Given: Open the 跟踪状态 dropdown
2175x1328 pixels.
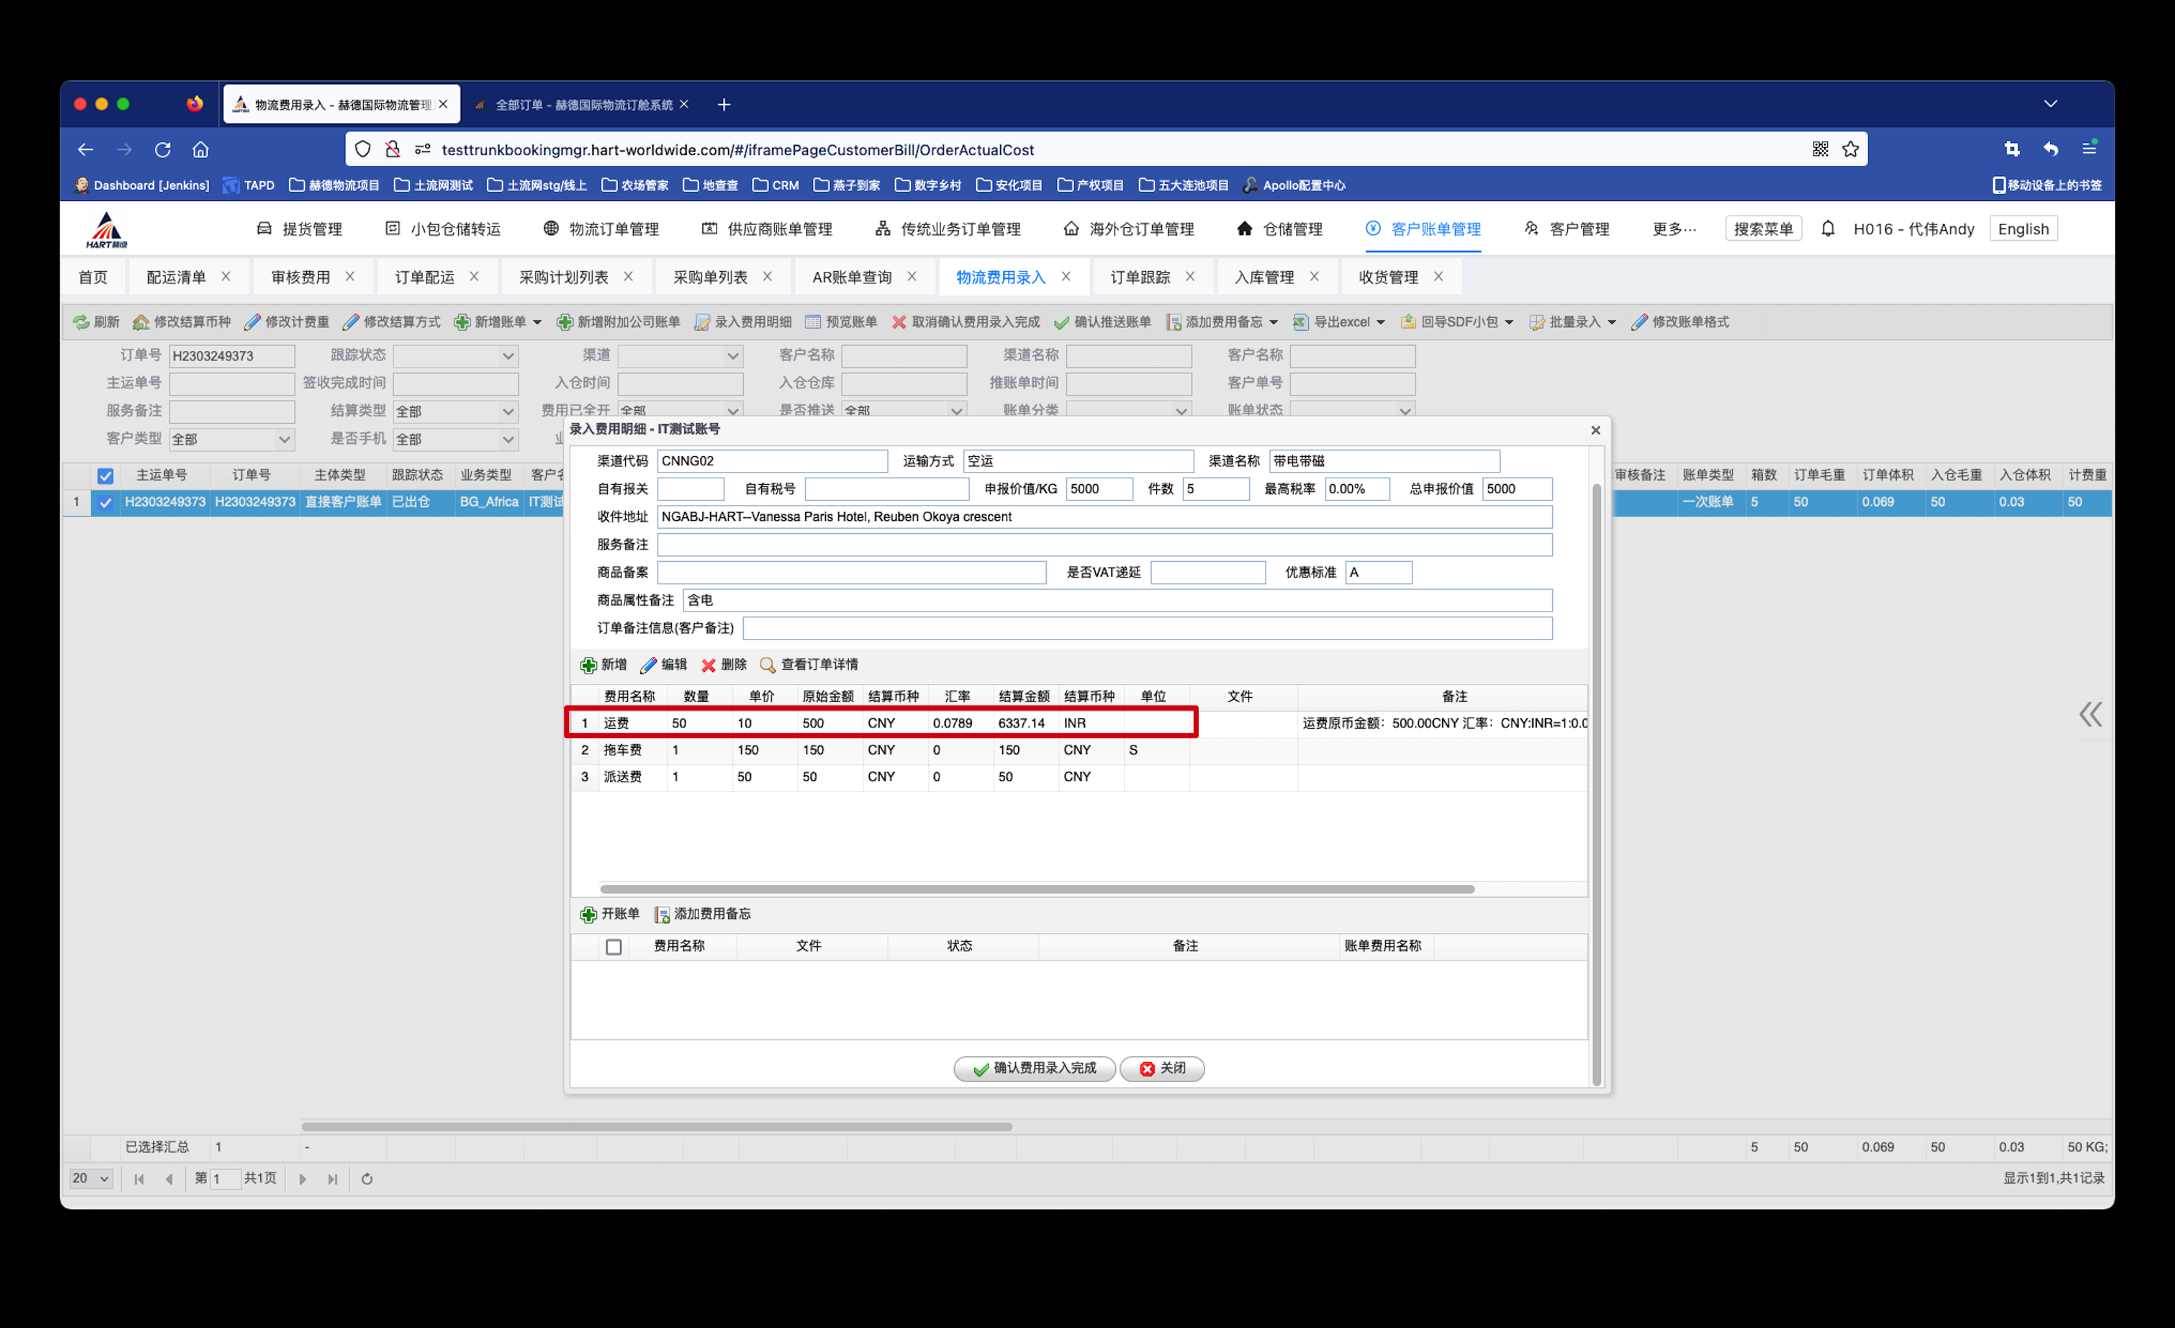Looking at the screenshot, I should pyautogui.click(x=507, y=355).
